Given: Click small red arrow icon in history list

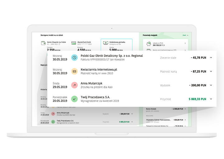Looking at the screenshot, I should coord(53,114).
